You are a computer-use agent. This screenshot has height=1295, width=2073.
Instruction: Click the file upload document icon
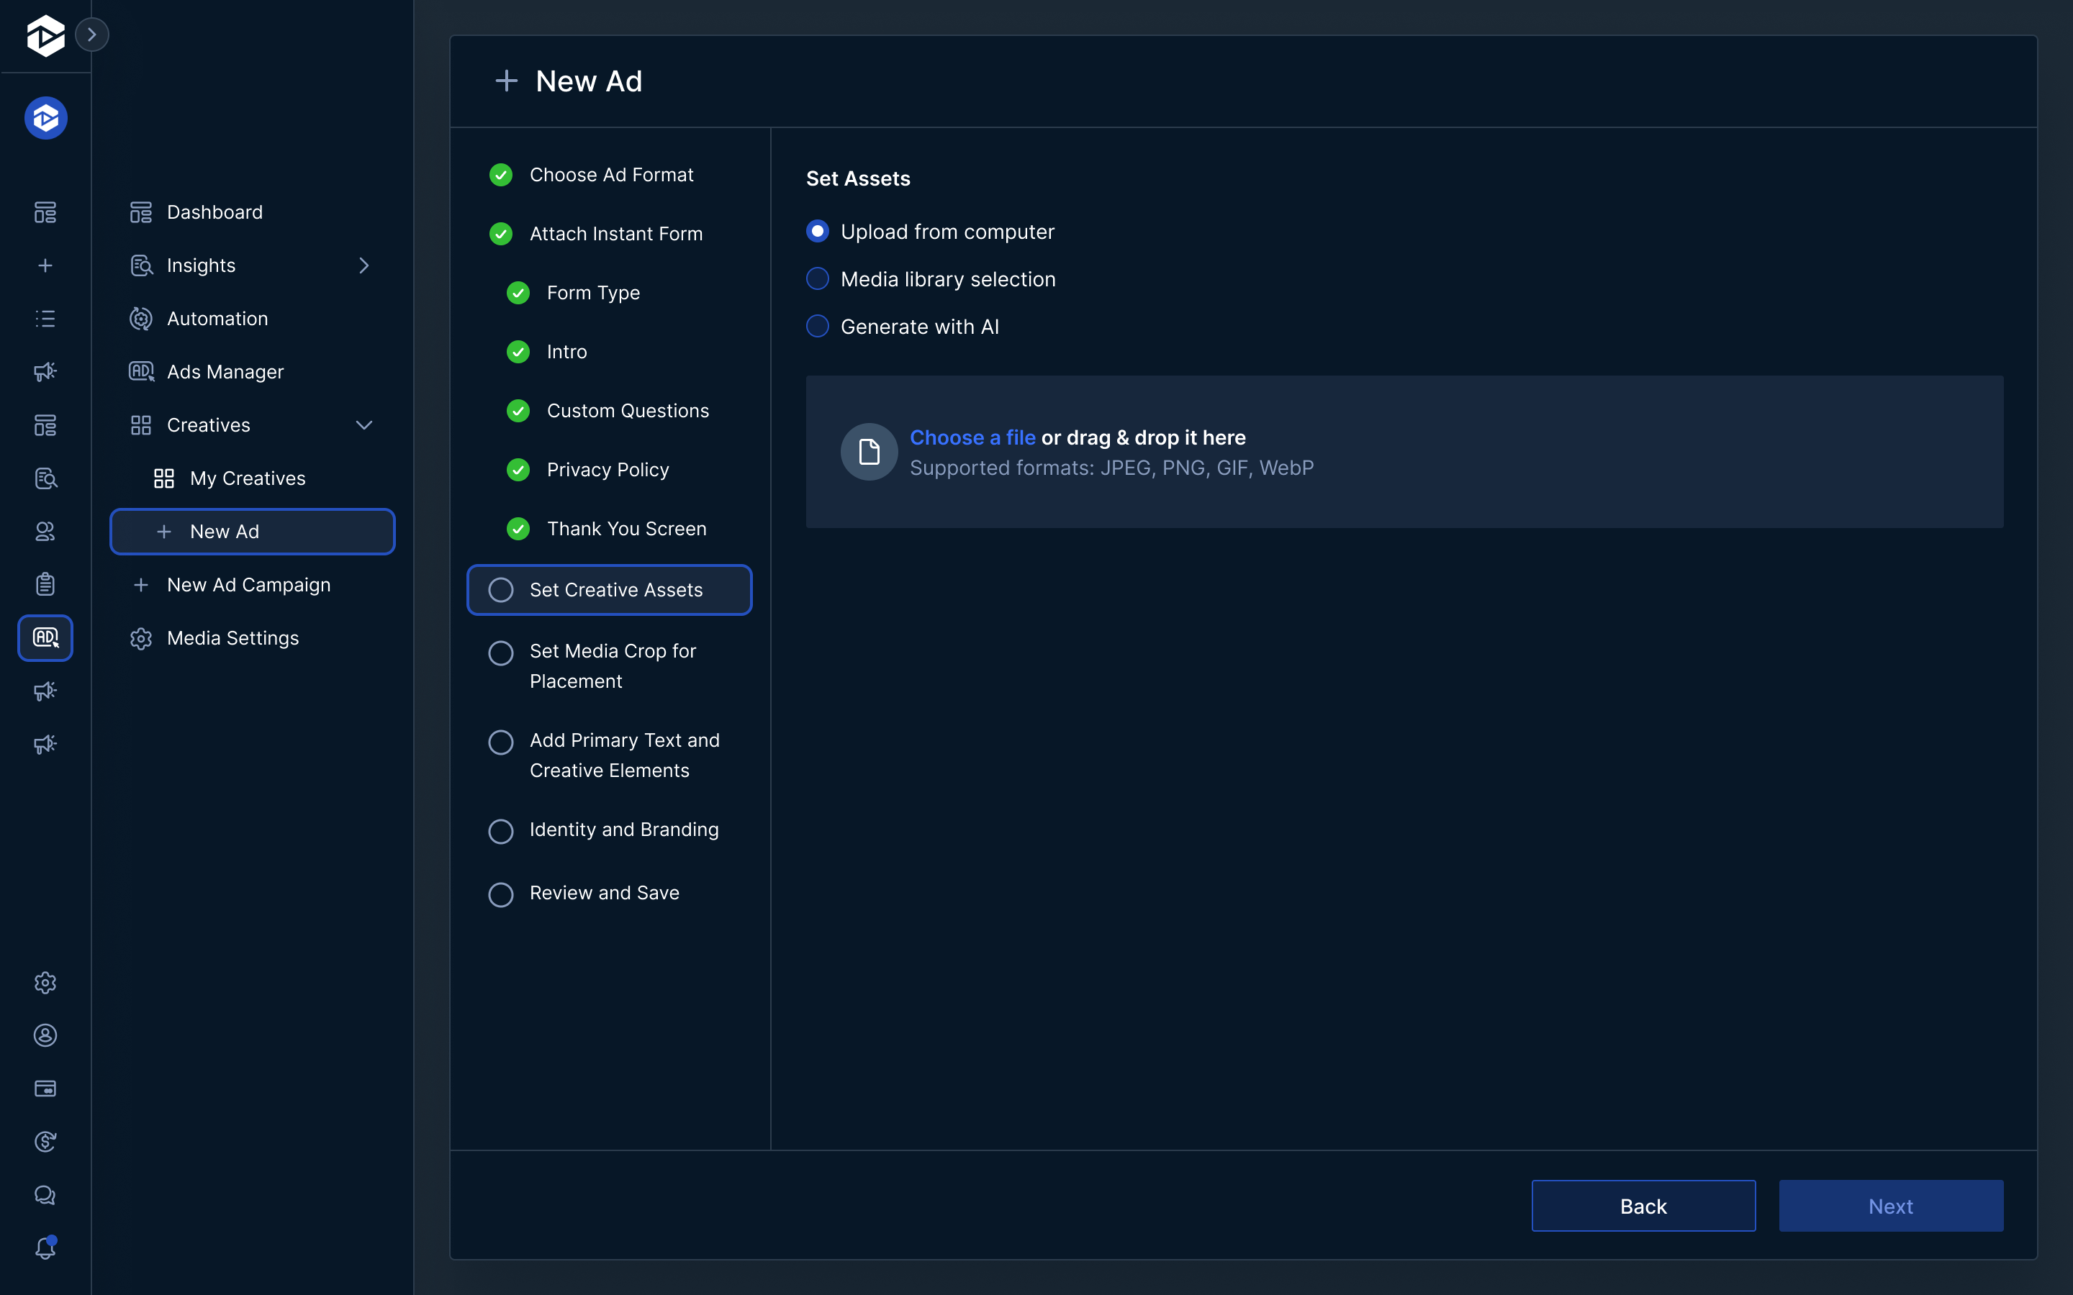869,451
